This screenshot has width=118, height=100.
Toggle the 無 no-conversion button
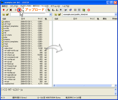click(x=61, y=10)
